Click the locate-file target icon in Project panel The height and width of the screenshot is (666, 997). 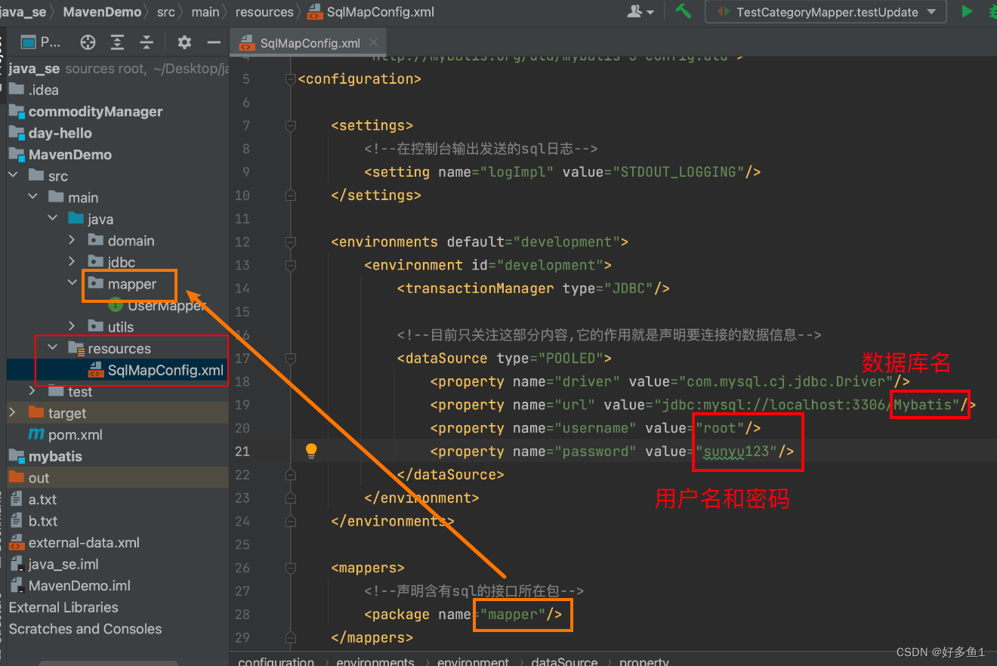pyautogui.click(x=88, y=42)
